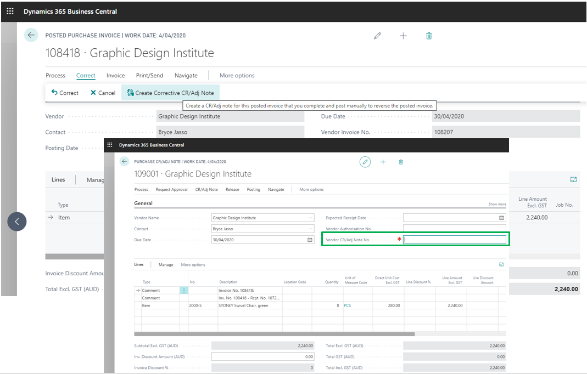Click the trash icon on invoice 108418
Screen dimensions: 587x374
coord(429,36)
